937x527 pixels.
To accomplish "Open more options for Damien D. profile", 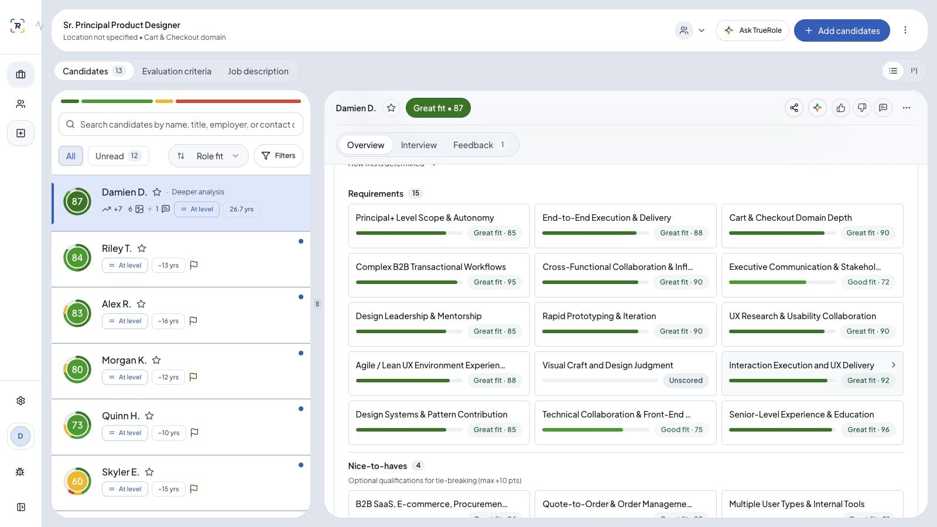I will [907, 108].
